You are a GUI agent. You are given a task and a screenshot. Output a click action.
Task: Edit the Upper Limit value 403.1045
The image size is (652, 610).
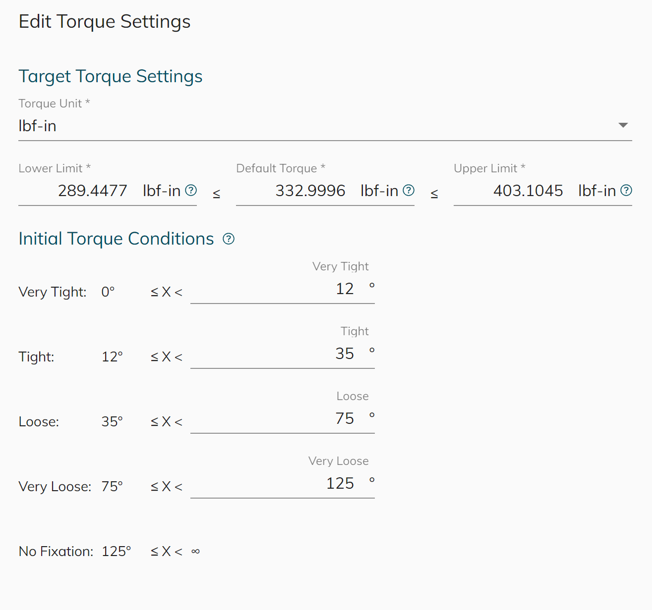click(528, 191)
